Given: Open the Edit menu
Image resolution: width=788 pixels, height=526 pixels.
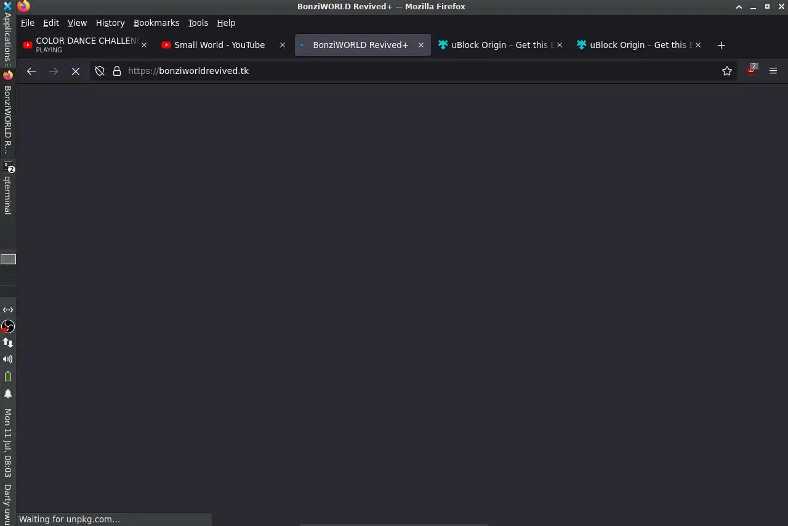Looking at the screenshot, I should 51,23.
